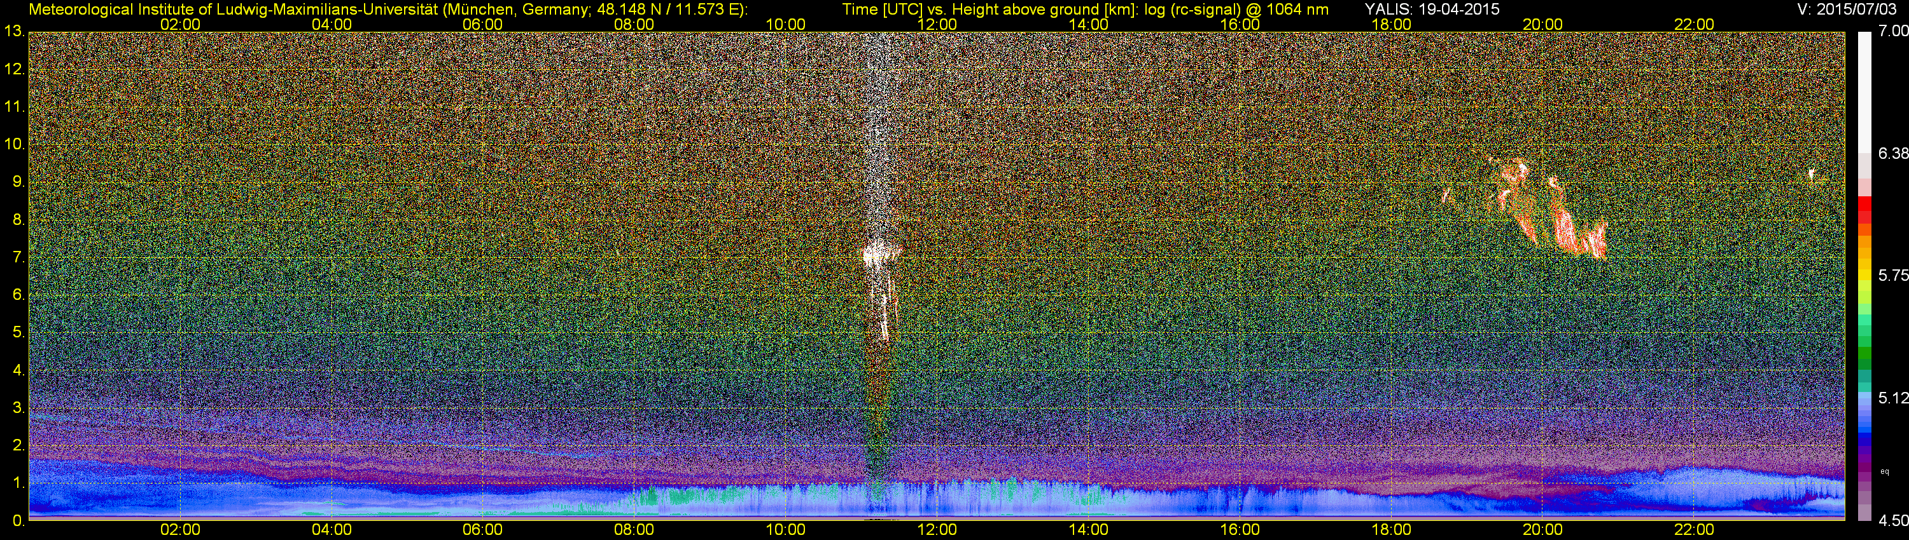The width and height of the screenshot is (1909, 540).
Task: Click the 6. km height axis label
Action: click(18, 295)
